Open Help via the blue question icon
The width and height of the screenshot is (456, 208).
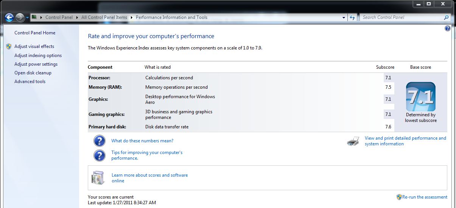click(x=448, y=28)
